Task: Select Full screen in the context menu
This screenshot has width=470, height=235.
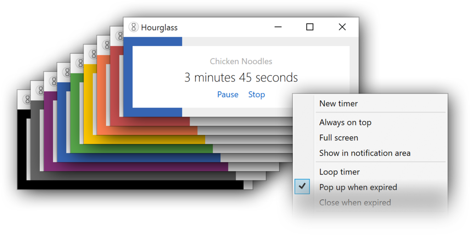Action: click(338, 138)
